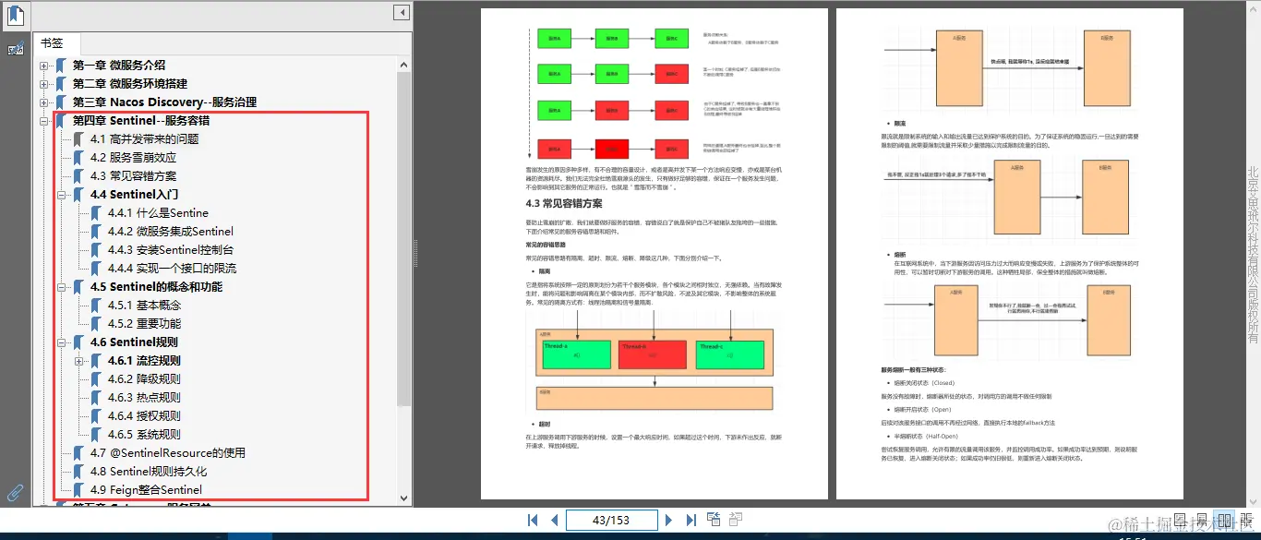Select the 书签 tab
Image resolution: width=1261 pixels, height=540 pixels.
click(57, 42)
